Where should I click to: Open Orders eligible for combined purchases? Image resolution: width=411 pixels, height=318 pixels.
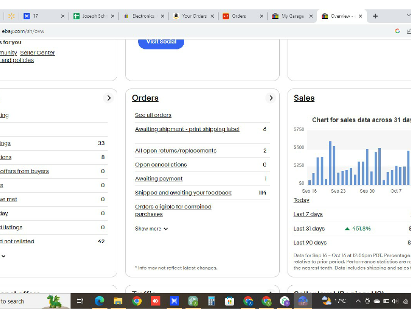(x=173, y=210)
